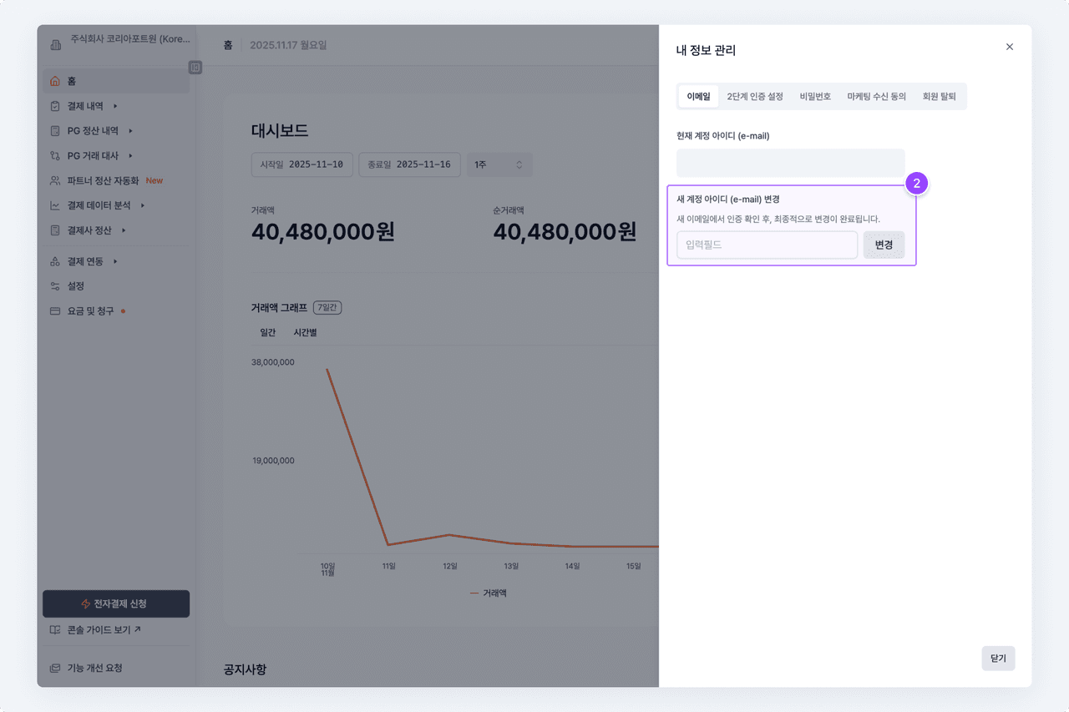Open the 마케팅 수신 동의 tab
The width and height of the screenshot is (1069, 712).
point(876,97)
